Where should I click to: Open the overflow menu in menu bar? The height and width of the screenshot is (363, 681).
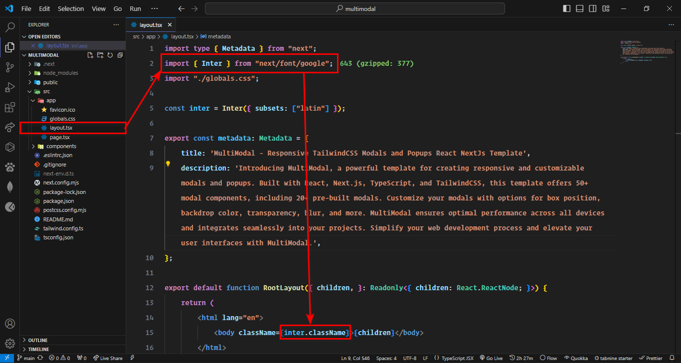155,9
